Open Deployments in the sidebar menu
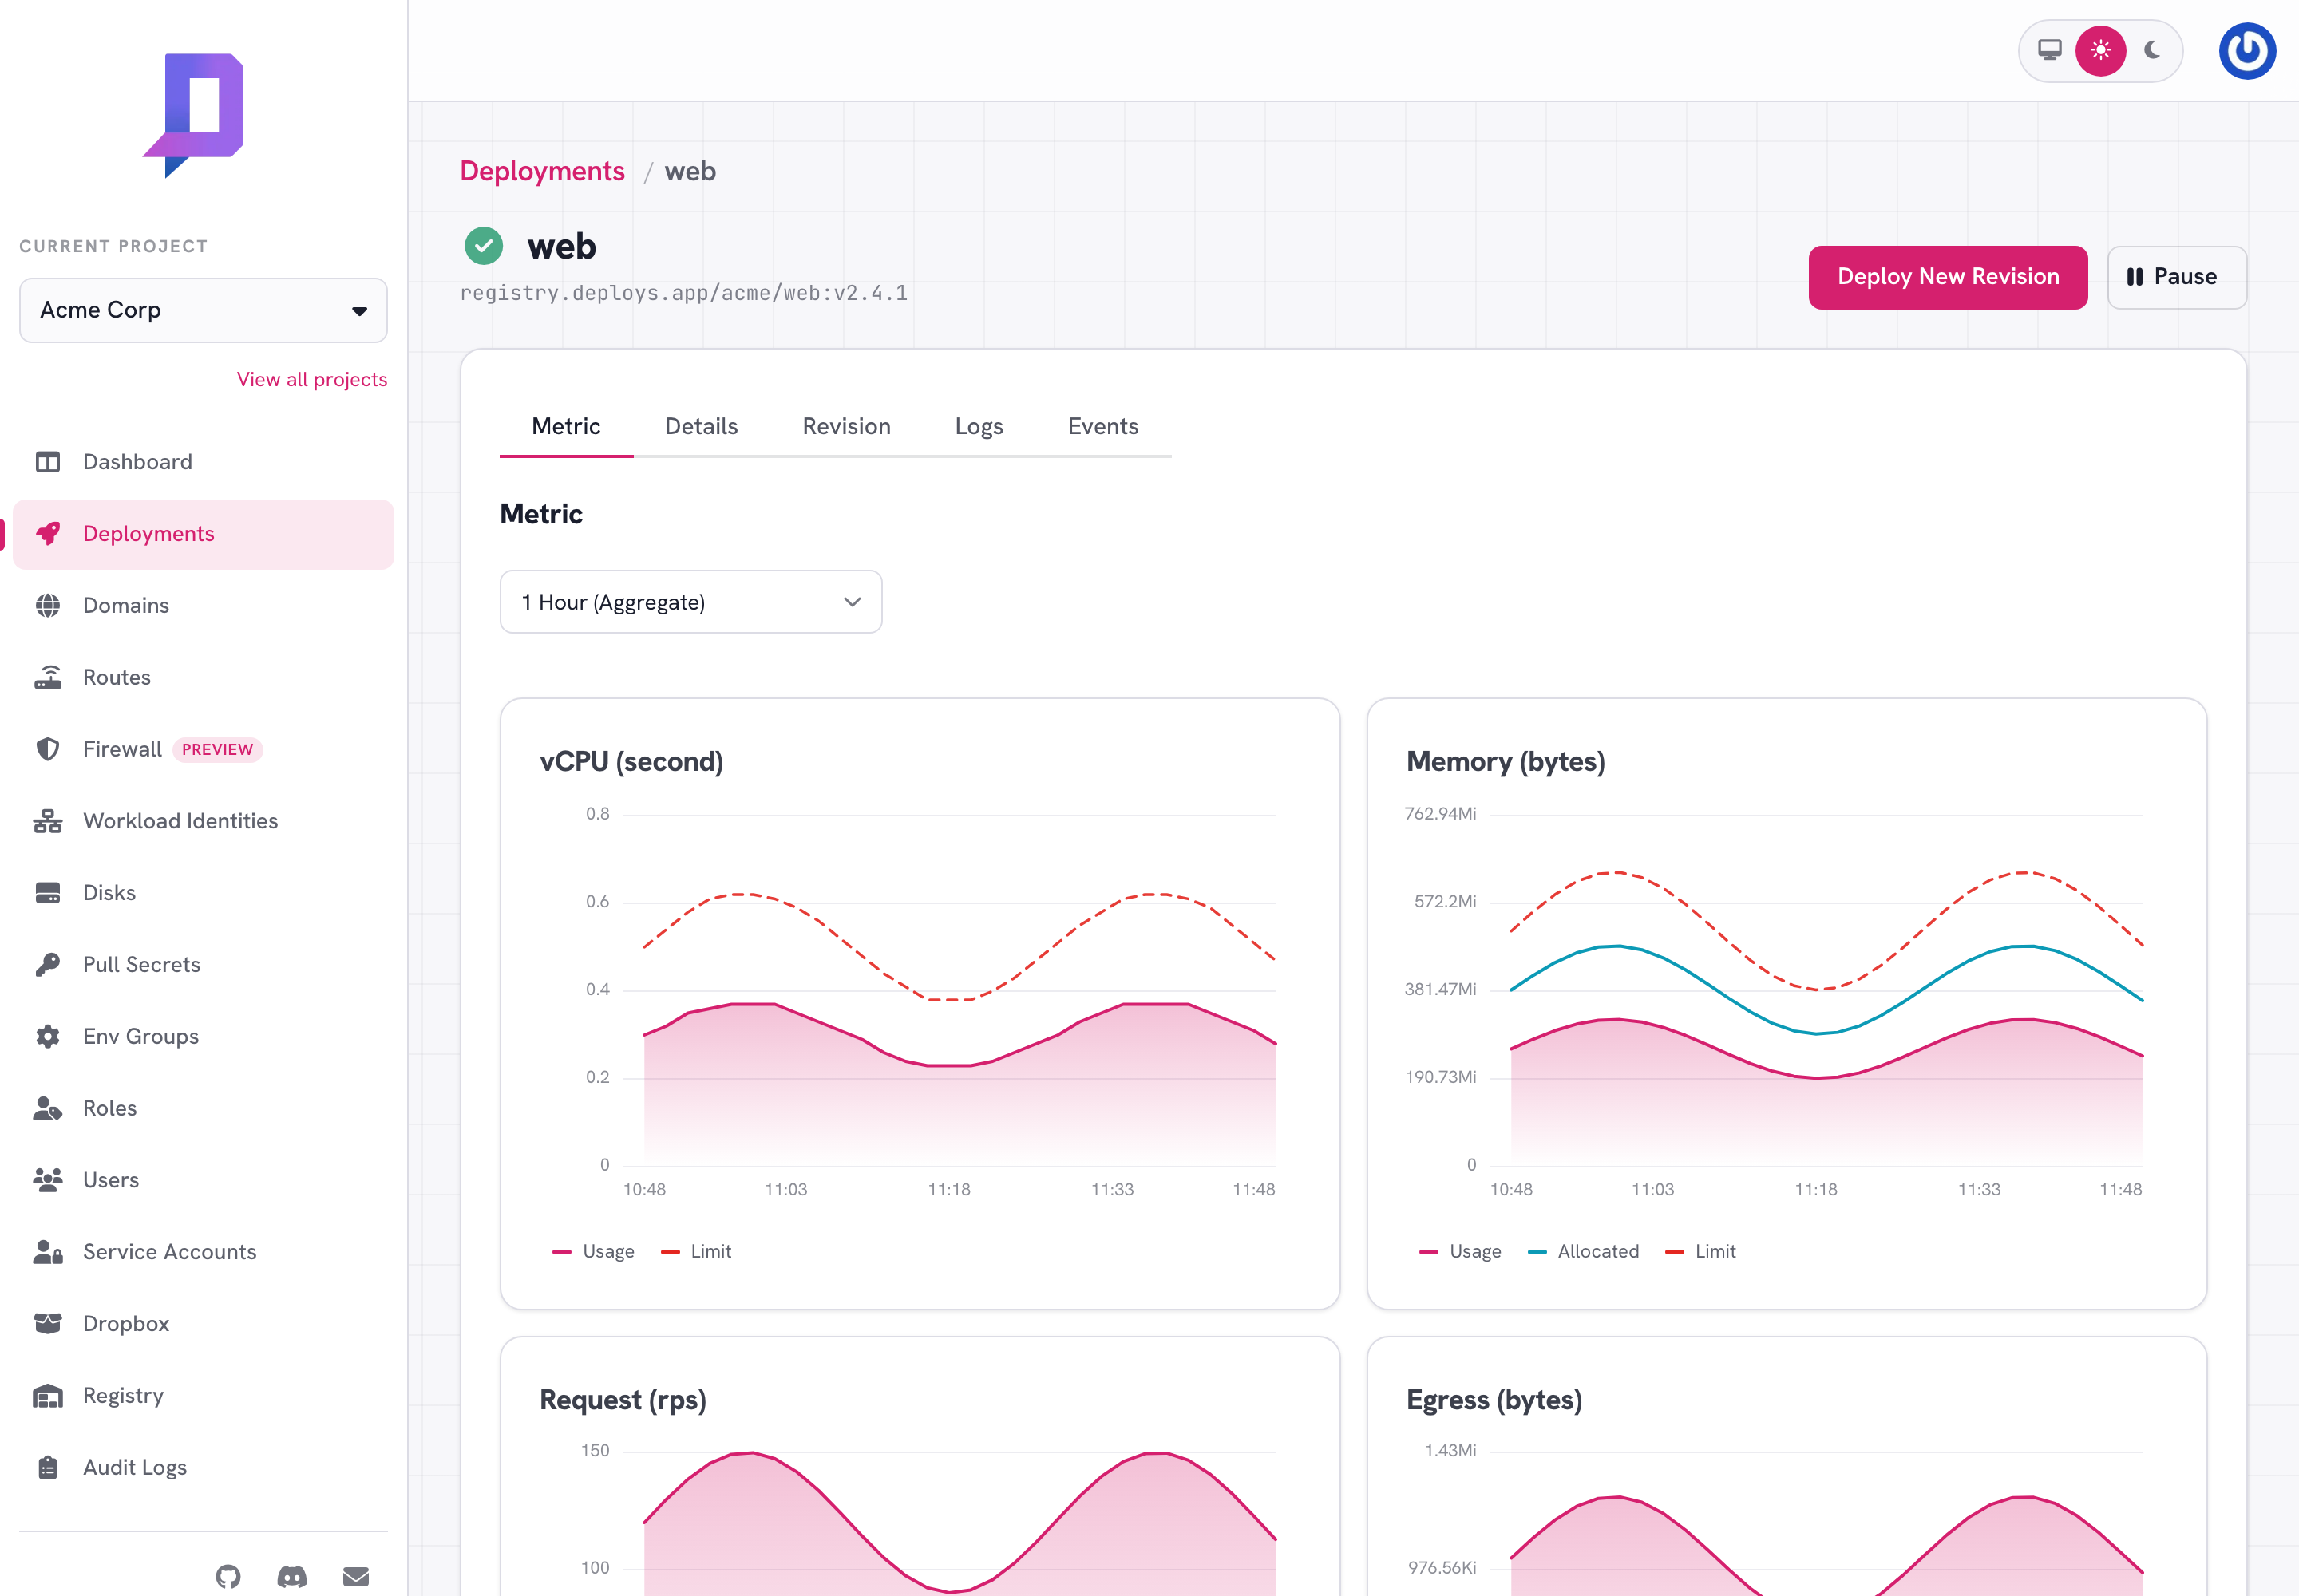The height and width of the screenshot is (1596, 2299). (203, 534)
